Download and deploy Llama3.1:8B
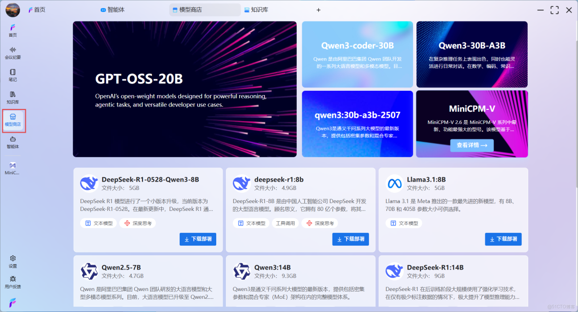 (x=503, y=239)
